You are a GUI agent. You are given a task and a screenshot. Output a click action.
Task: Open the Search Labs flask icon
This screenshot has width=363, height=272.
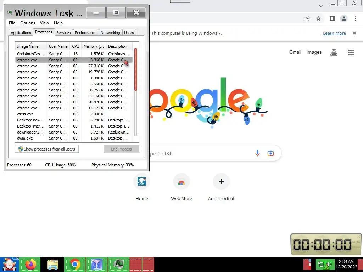click(334, 52)
